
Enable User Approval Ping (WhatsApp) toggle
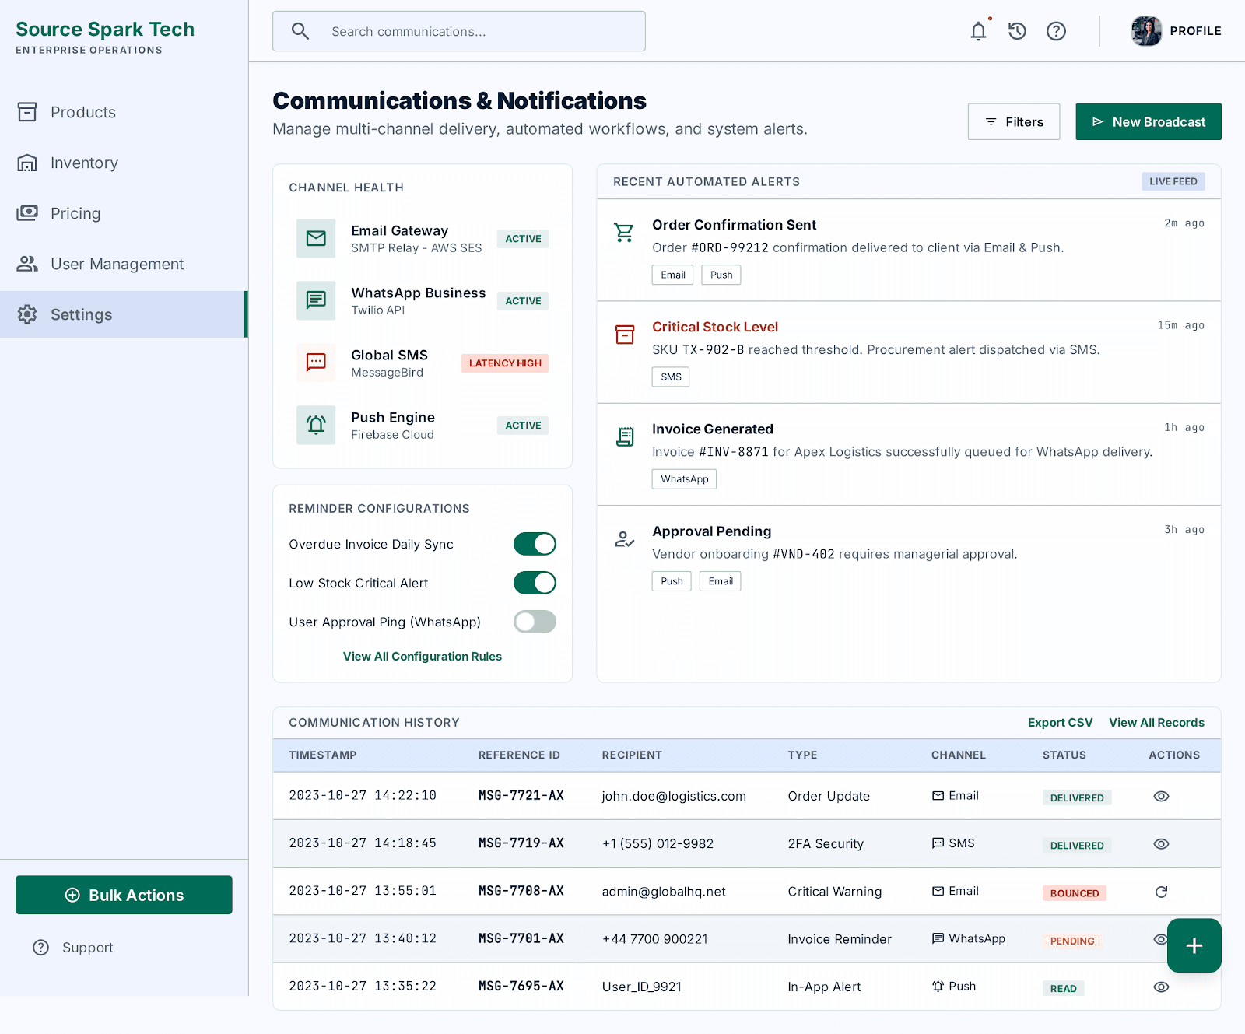click(535, 622)
